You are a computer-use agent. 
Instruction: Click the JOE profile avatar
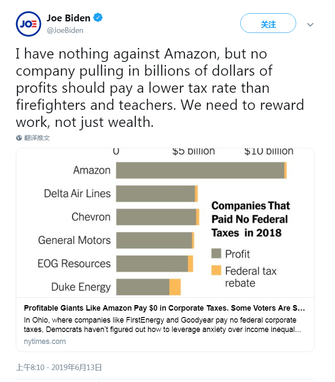29,24
